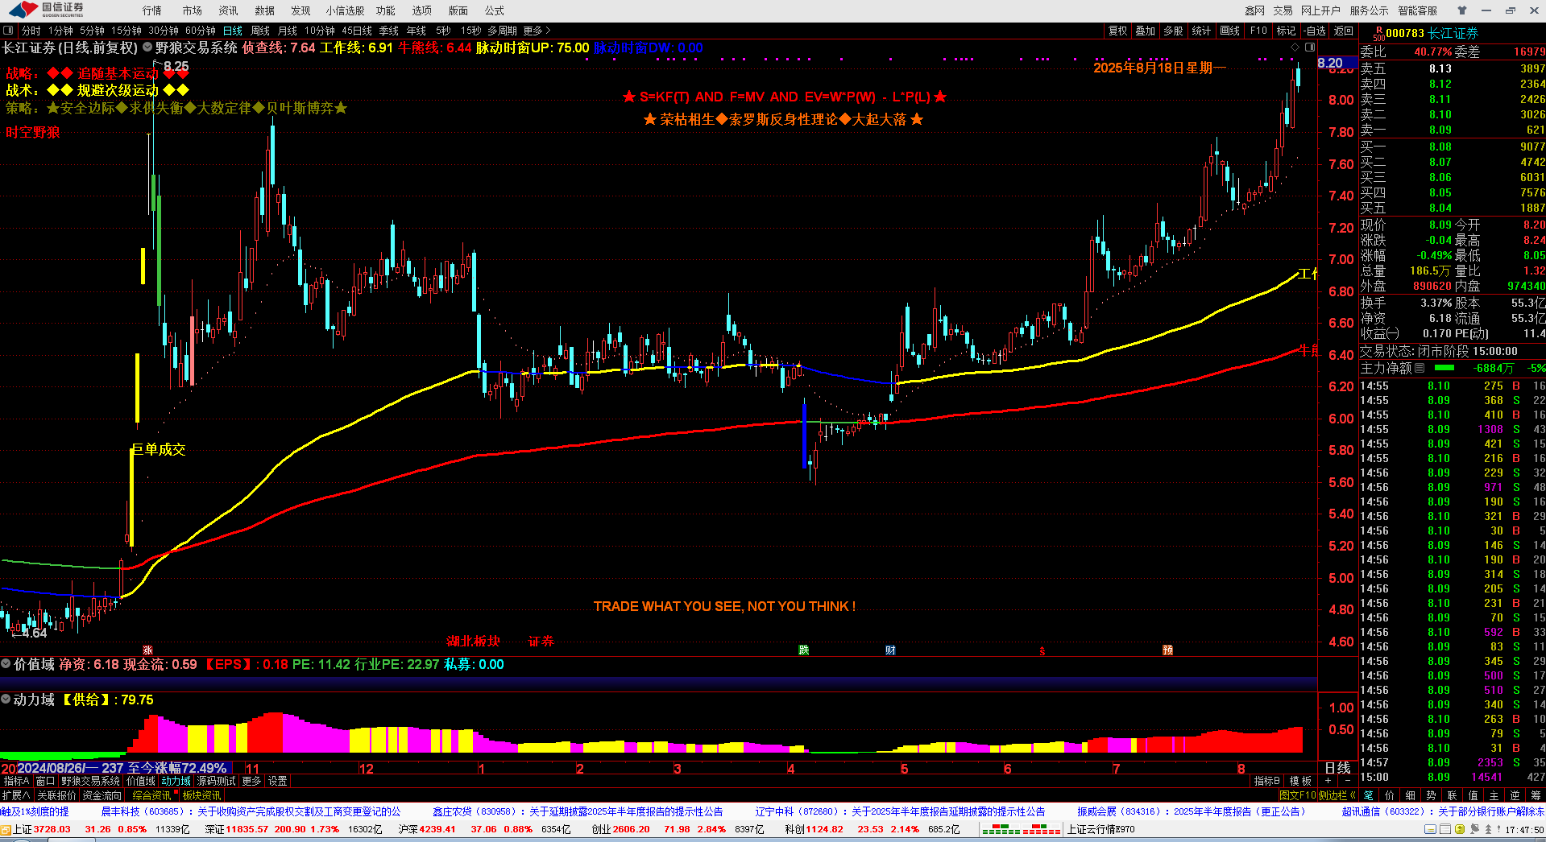Open the 价 price distribution tab

click(x=1389, y=795)
